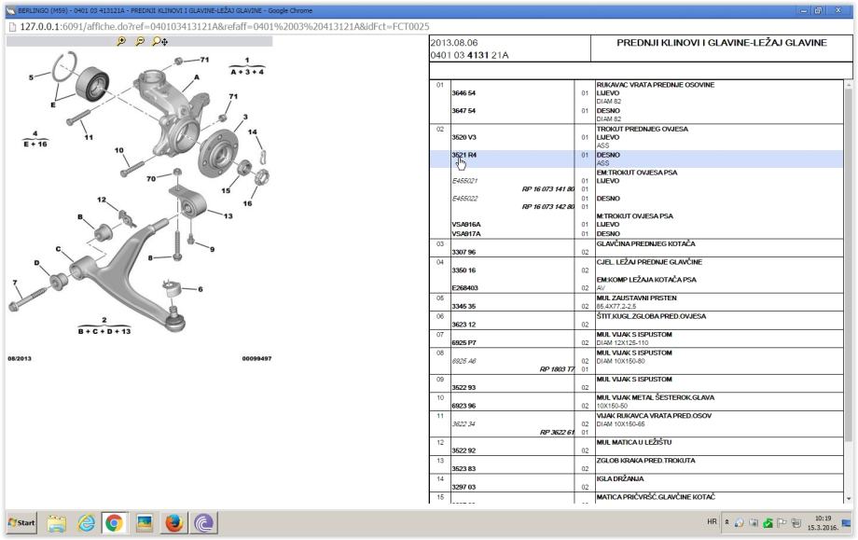
Task: Click assembly label B + C + D + 13
Action: 104,331
